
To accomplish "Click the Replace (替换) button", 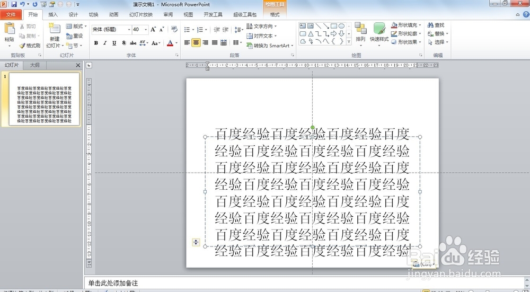I will (438, 34).
